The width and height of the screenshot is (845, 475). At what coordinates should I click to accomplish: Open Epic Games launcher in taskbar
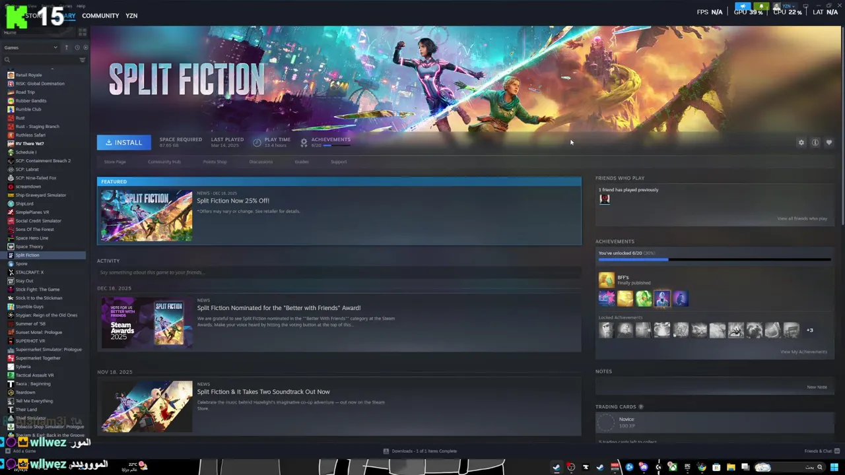coord(687,468)
